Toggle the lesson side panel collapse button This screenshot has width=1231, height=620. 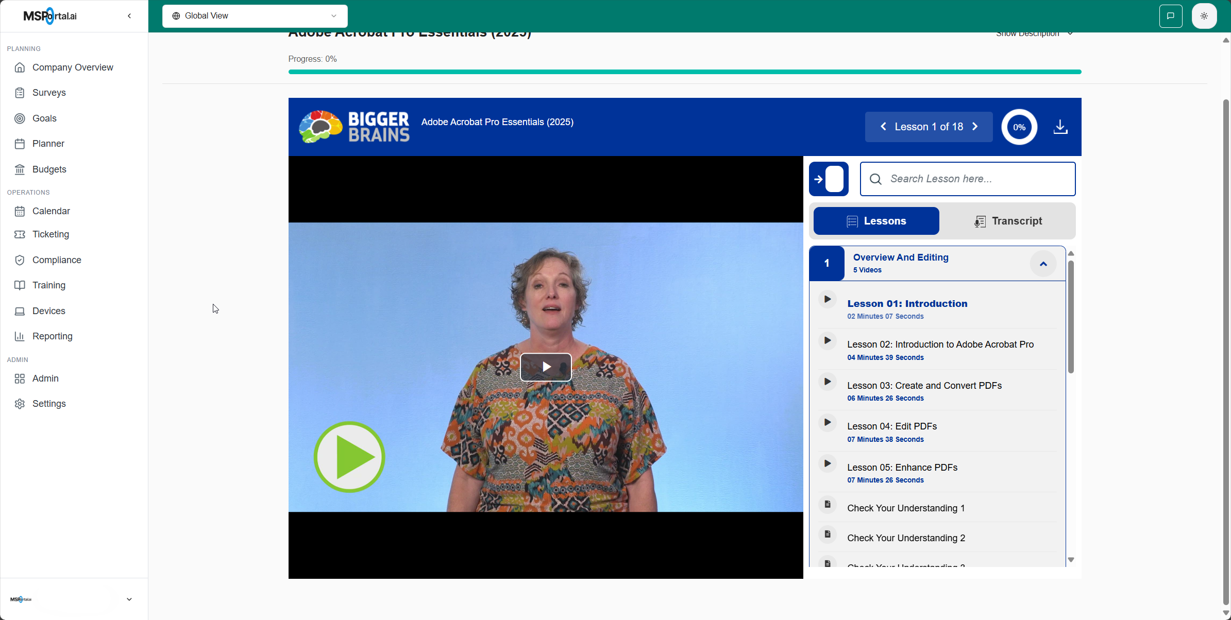pyautogui.click(x=829, y=179)
